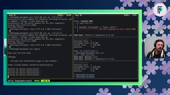
Task: Click the SCROLL 0/422 indicator
Action: [64, 15]
